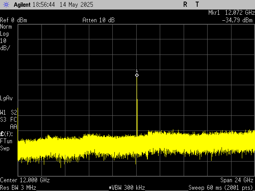255x191 pixels.
Task: Click the FC annotation
Action: pyautogui.click(x=14, y=120)
